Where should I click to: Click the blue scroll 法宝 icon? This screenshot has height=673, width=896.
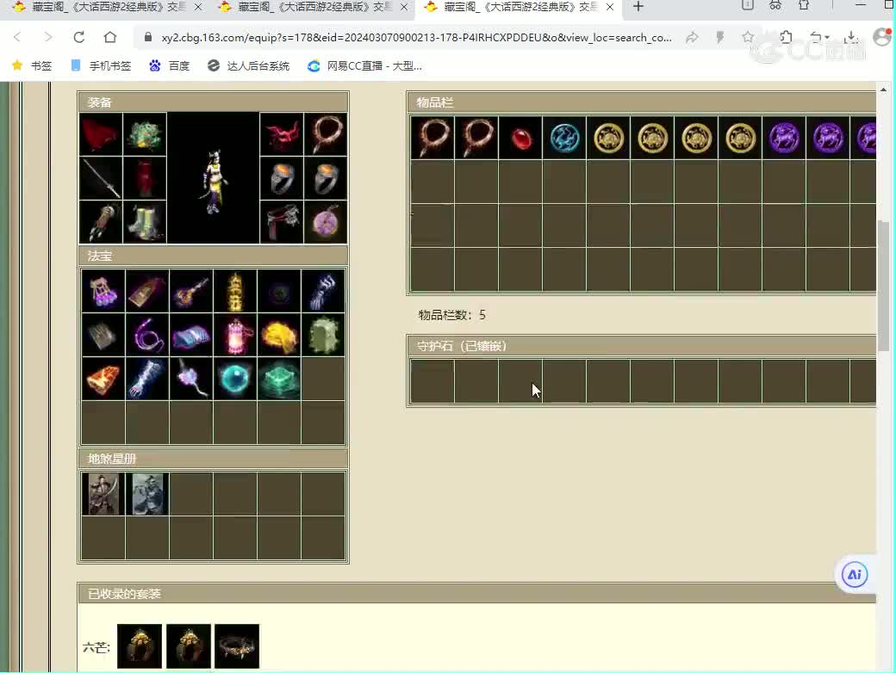tap(191, 335)
